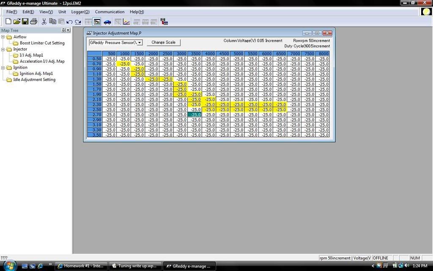The image size is (433, 271).
Task: Click the red communication toolbar icon
Action: coord(164,22)
